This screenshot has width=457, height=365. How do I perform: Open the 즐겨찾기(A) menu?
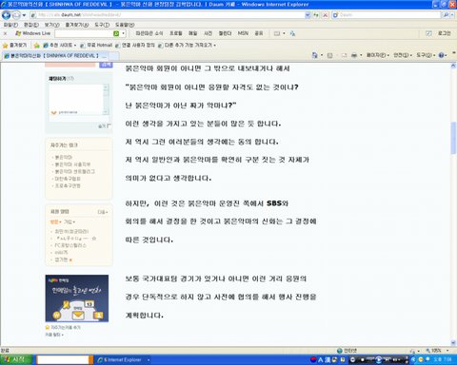click(77, 25)
